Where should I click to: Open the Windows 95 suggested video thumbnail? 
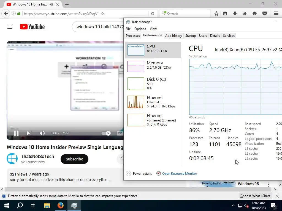pos(212,184)
